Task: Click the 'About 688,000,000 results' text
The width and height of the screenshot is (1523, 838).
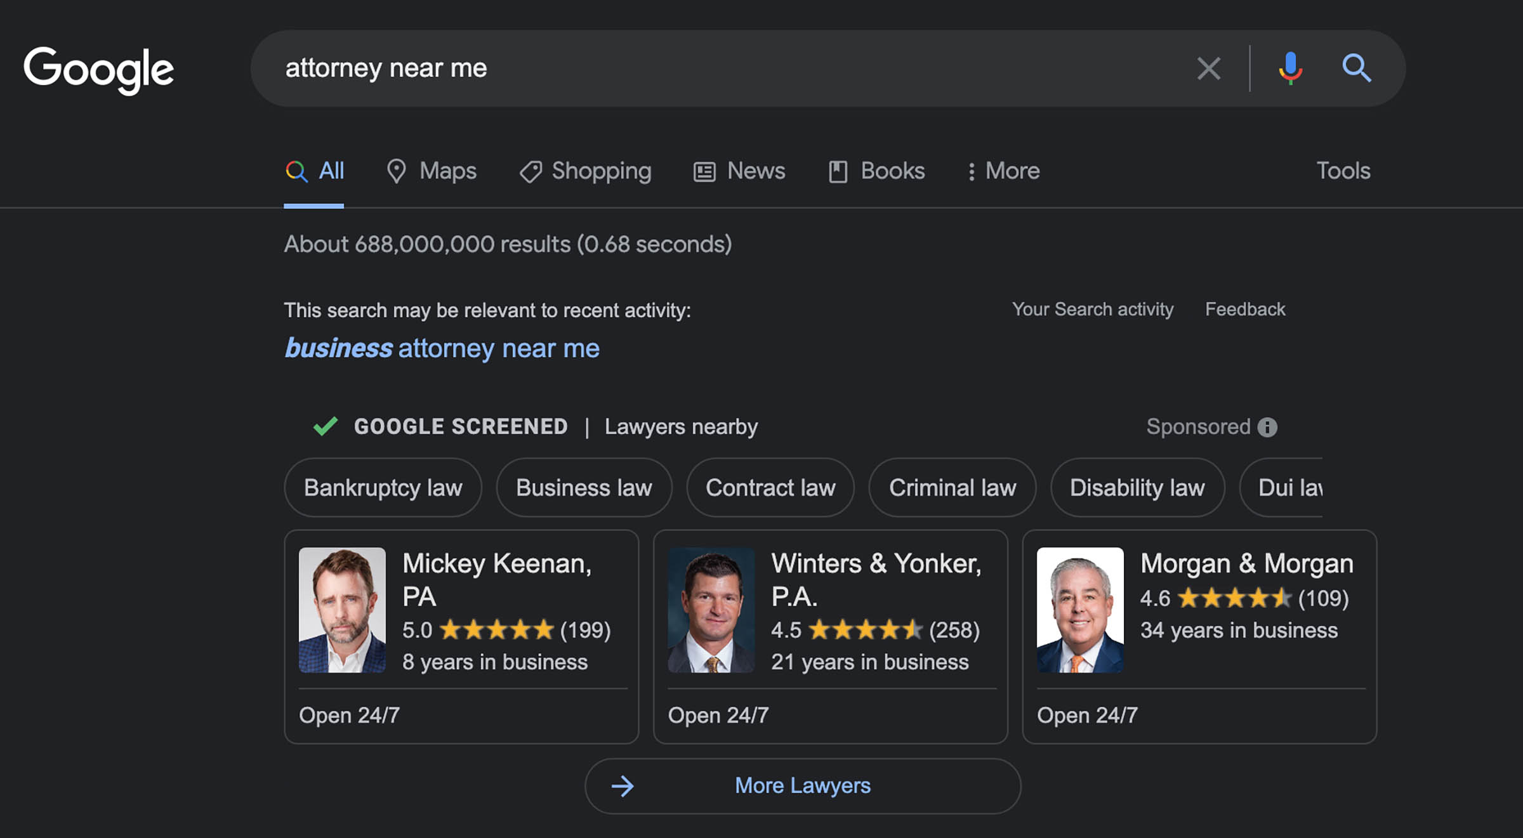Action: point(508,244)
